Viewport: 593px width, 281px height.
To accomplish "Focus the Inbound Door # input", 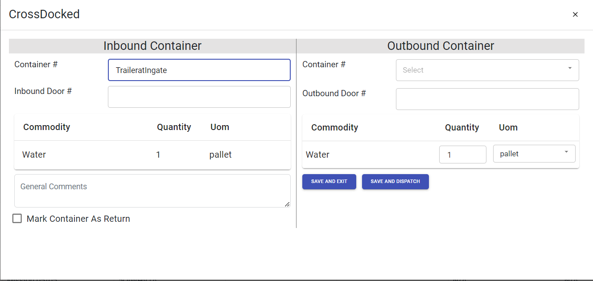I will (x=199, y=97).
